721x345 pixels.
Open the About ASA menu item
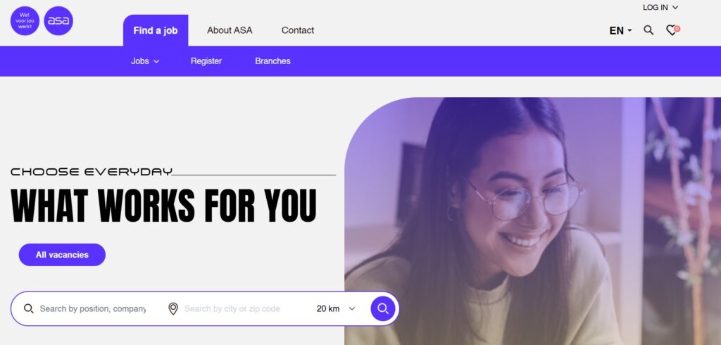[x=230, y=30]
